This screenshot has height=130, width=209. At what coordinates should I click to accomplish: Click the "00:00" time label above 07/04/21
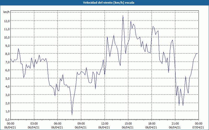coord(199,124)
